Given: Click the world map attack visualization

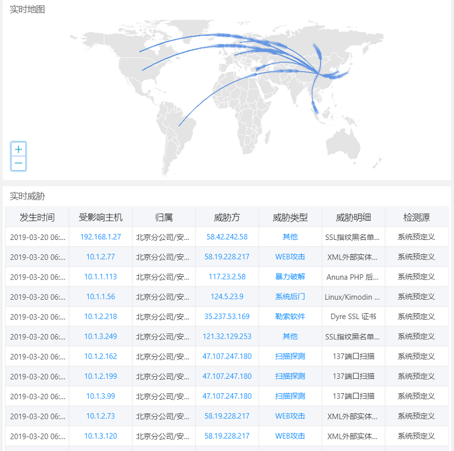Looking at the screenshot, I should [x=226, y=97].
